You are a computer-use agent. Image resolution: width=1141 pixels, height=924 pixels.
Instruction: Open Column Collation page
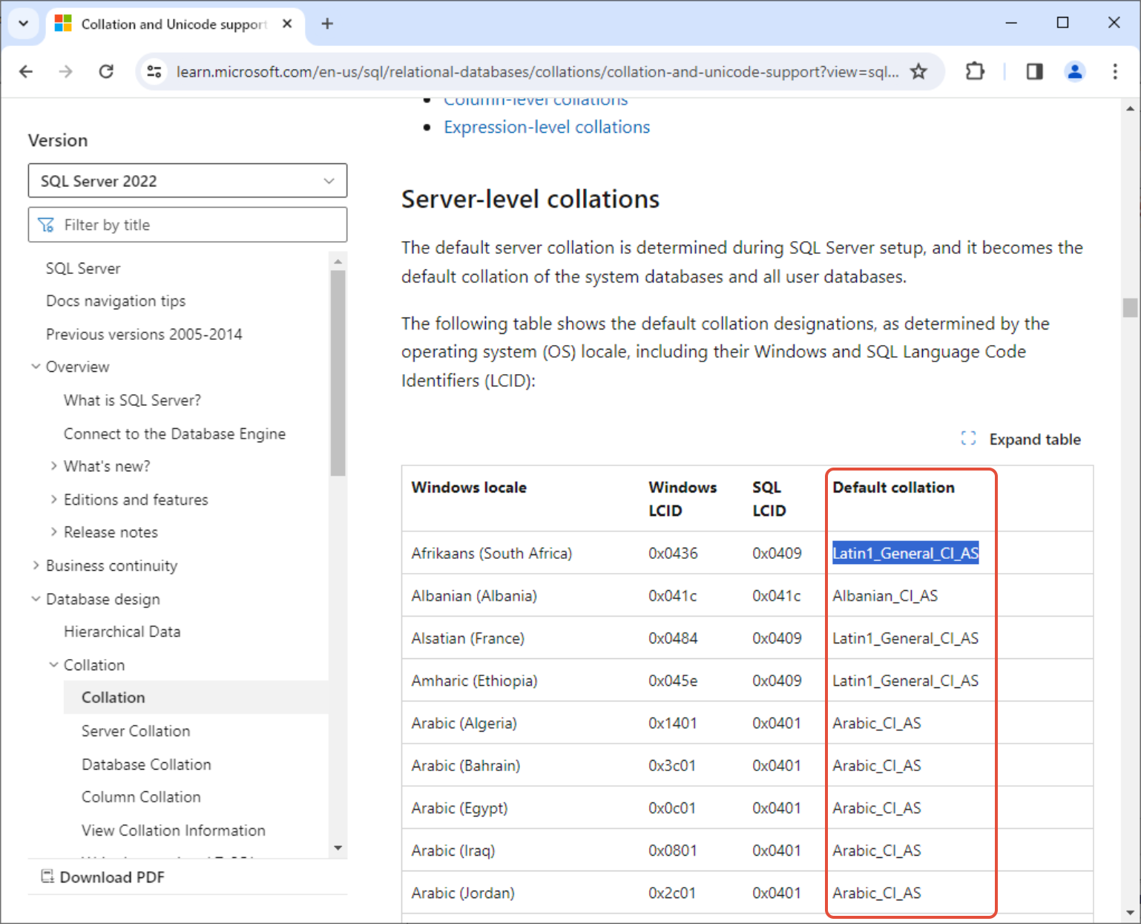point(141,797)
